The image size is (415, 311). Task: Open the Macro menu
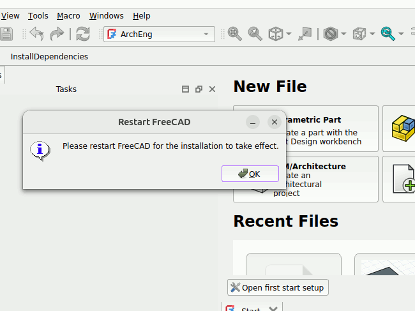click(x=68, y=15)
